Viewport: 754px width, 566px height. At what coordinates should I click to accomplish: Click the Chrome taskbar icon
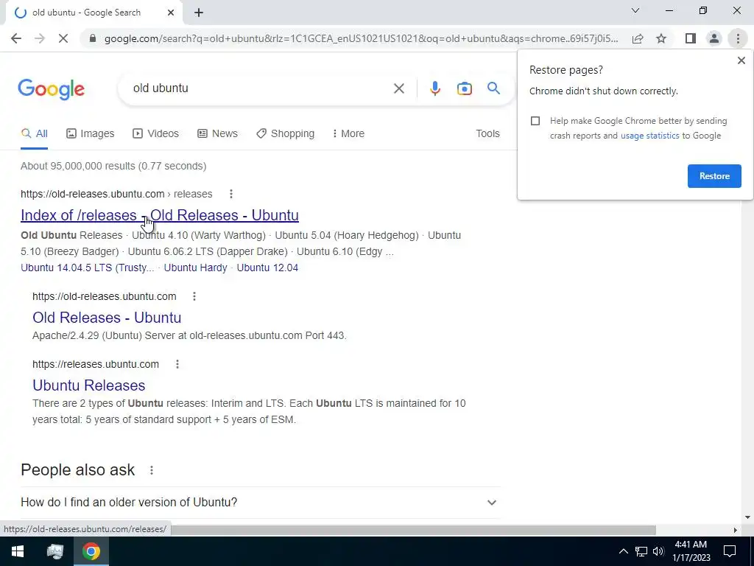(x=91, y=551)
